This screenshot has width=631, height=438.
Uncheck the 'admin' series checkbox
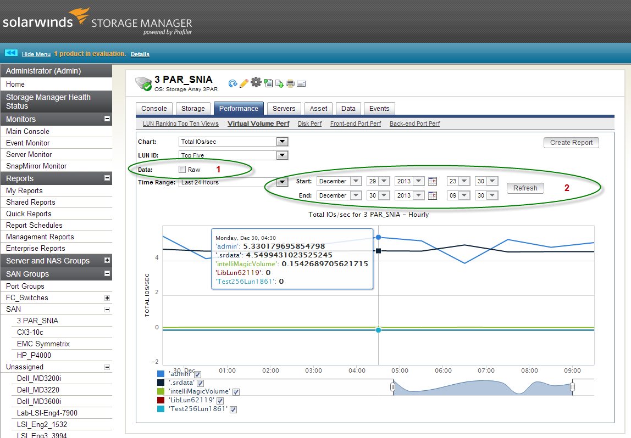[x=197, y=374]
